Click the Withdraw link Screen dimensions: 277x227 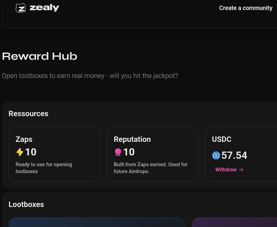229,170
